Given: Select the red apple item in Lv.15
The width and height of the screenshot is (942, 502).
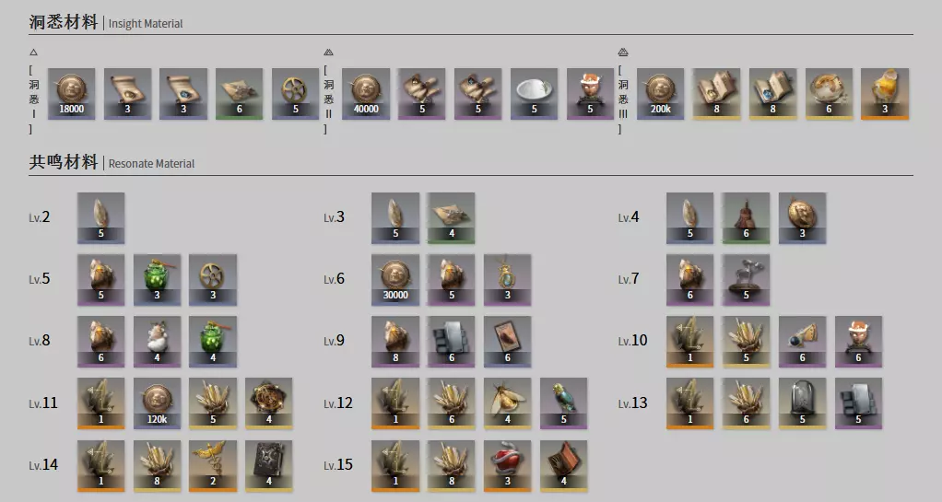Looking at the screenshot, I should [x=507, y=466].
